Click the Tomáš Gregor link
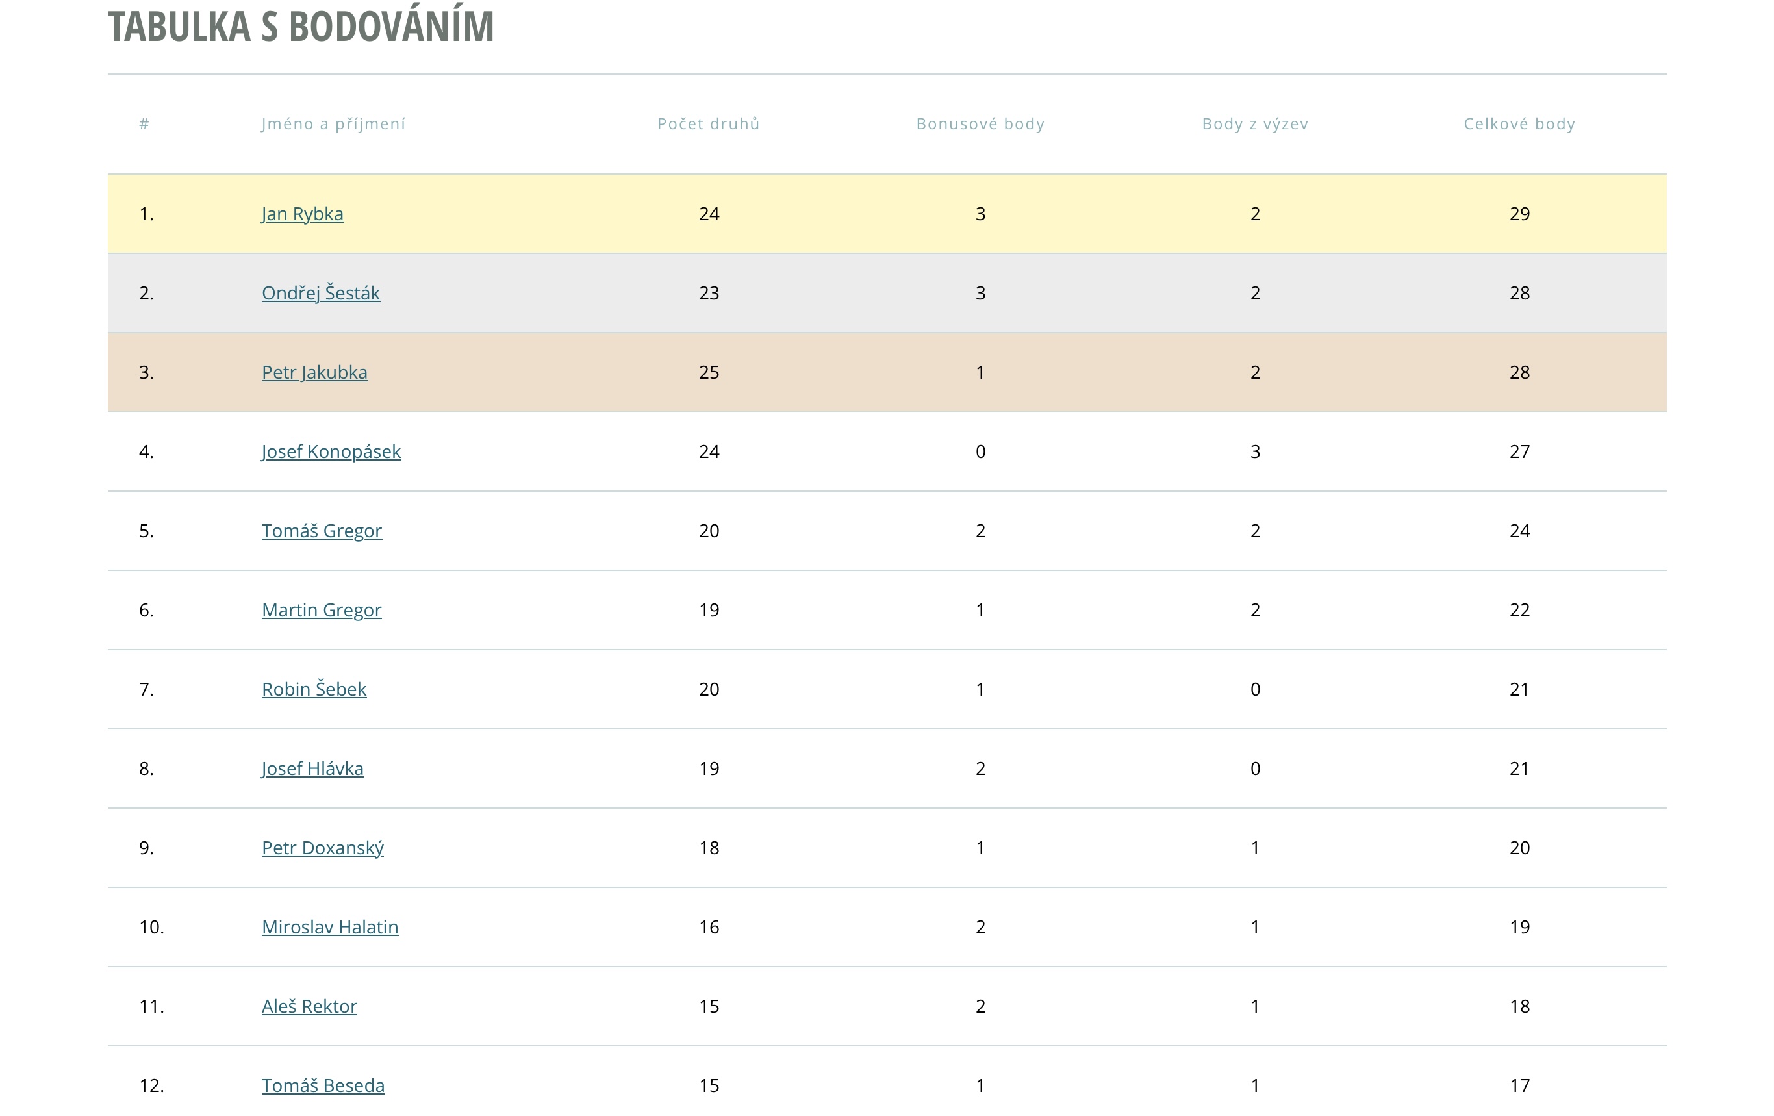This screenshot has height=1116, width=1774. [322, 530]
